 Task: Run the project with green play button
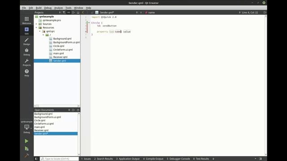tap(26, 141)
